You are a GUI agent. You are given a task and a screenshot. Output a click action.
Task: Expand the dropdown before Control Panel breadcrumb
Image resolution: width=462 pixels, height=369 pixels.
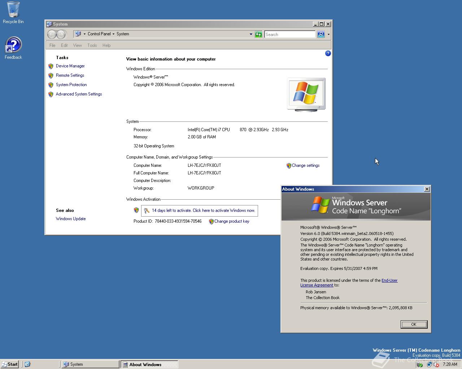click(84, 34)
